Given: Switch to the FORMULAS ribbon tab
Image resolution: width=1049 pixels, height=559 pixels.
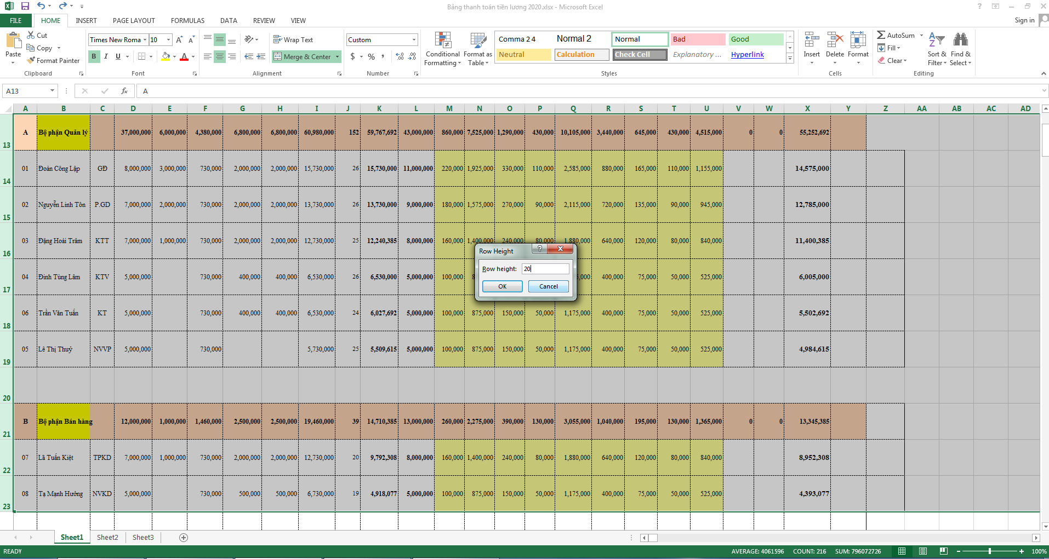Looking at the screenshot, I should tap(187, 20).
